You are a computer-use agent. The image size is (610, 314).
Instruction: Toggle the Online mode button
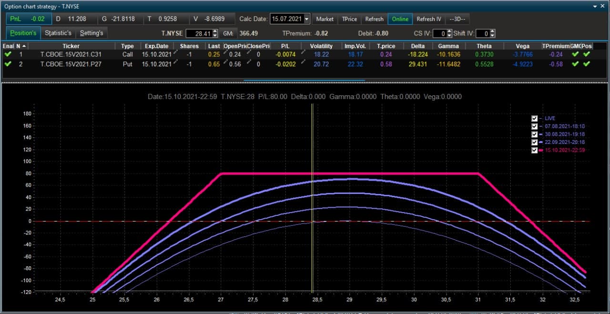[x=400, y=19]
